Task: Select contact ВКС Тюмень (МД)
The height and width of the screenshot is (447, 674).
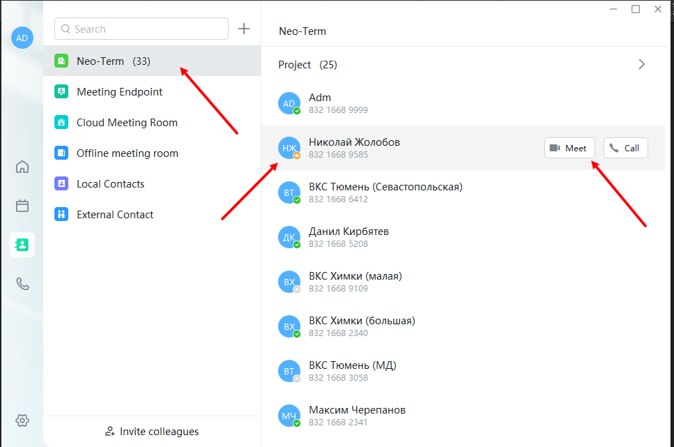Action: 464,371
